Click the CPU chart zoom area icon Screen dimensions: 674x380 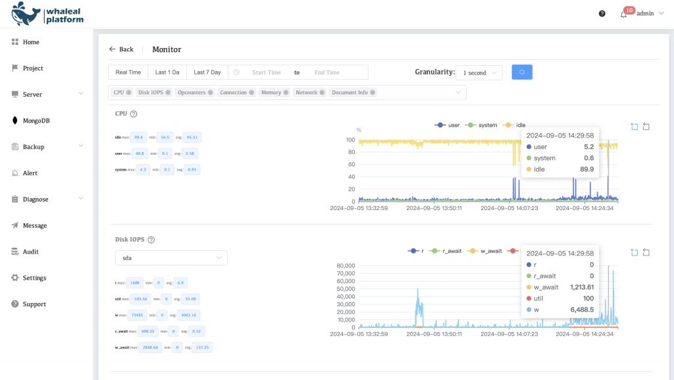coord(634,126)
